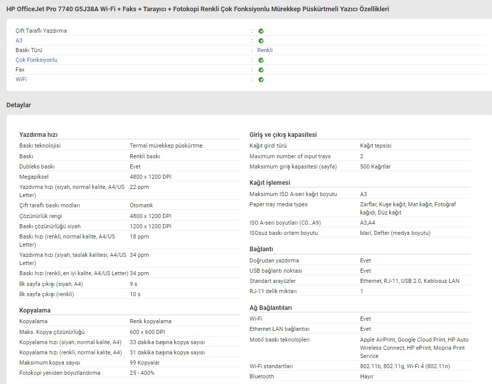Click the Apple AirPrint technologies value
The height and width of the screenshot is (384, 492).
414,348
